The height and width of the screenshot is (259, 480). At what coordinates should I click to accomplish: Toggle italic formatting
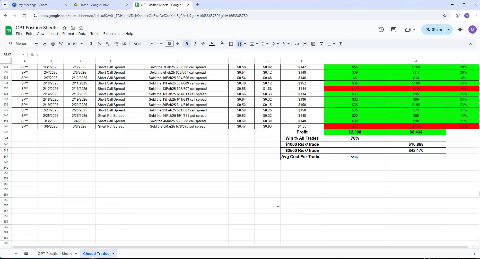pyautogui.click(x=195, y=44)
